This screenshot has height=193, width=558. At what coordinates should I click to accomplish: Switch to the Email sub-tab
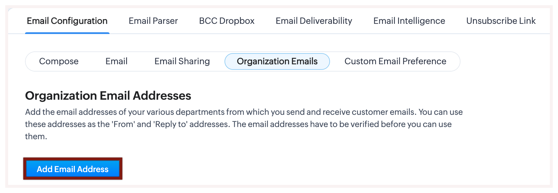[116, 61]
